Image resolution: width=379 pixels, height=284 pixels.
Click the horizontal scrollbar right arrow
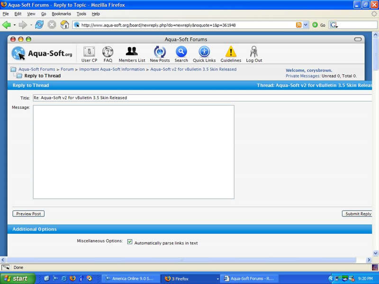tap(369, 260)
